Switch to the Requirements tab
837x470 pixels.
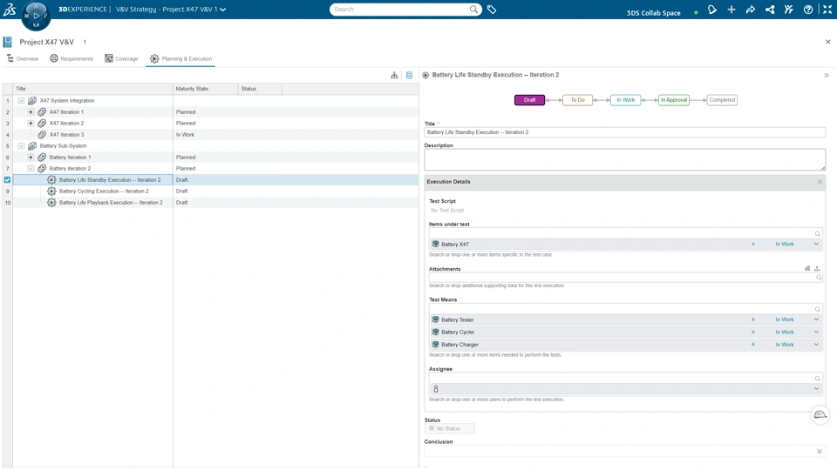71,58
